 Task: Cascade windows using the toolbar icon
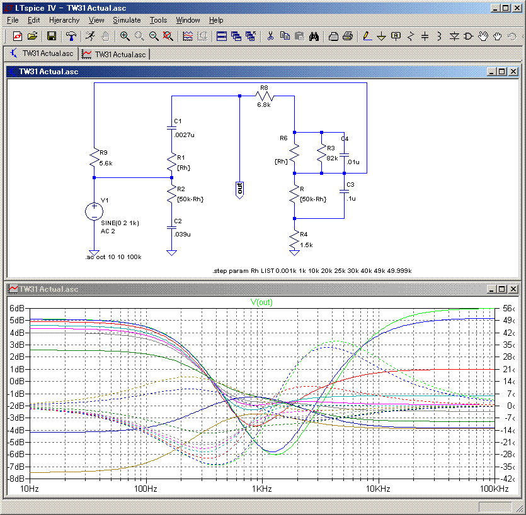coord(236,36)
